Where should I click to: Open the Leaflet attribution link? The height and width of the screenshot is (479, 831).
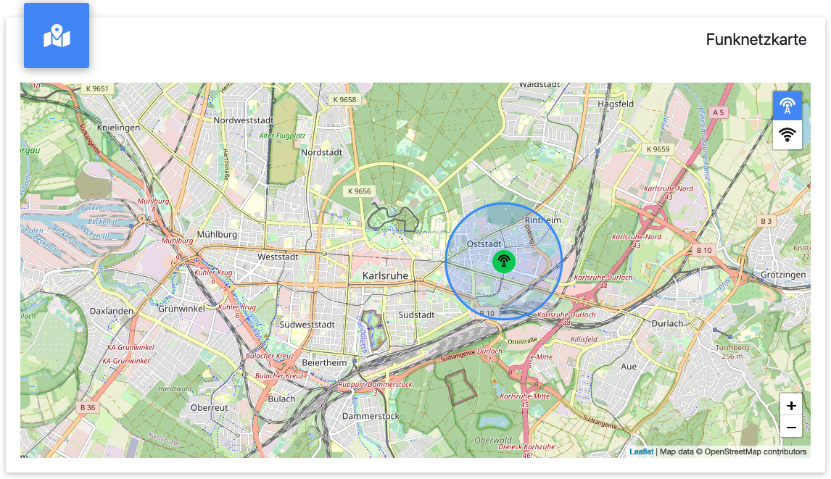641,451
